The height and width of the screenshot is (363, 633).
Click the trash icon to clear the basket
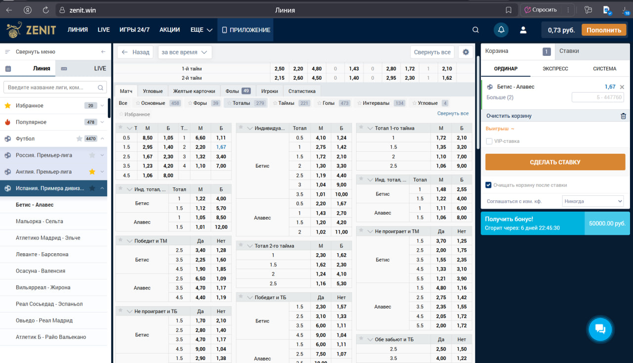coord(623,116)
